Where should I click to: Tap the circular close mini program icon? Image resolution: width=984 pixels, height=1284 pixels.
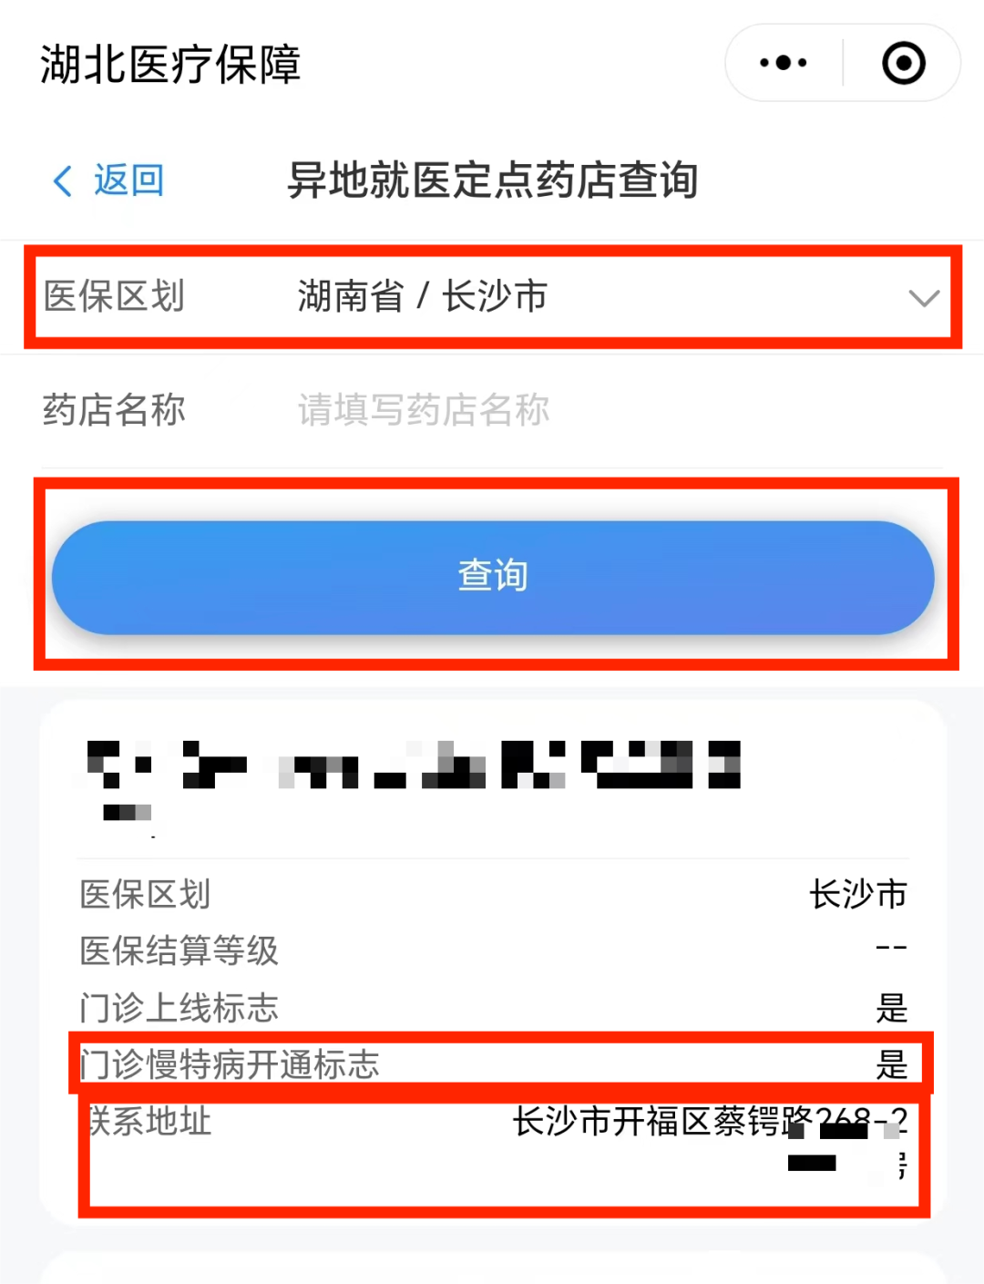[903, 63]
